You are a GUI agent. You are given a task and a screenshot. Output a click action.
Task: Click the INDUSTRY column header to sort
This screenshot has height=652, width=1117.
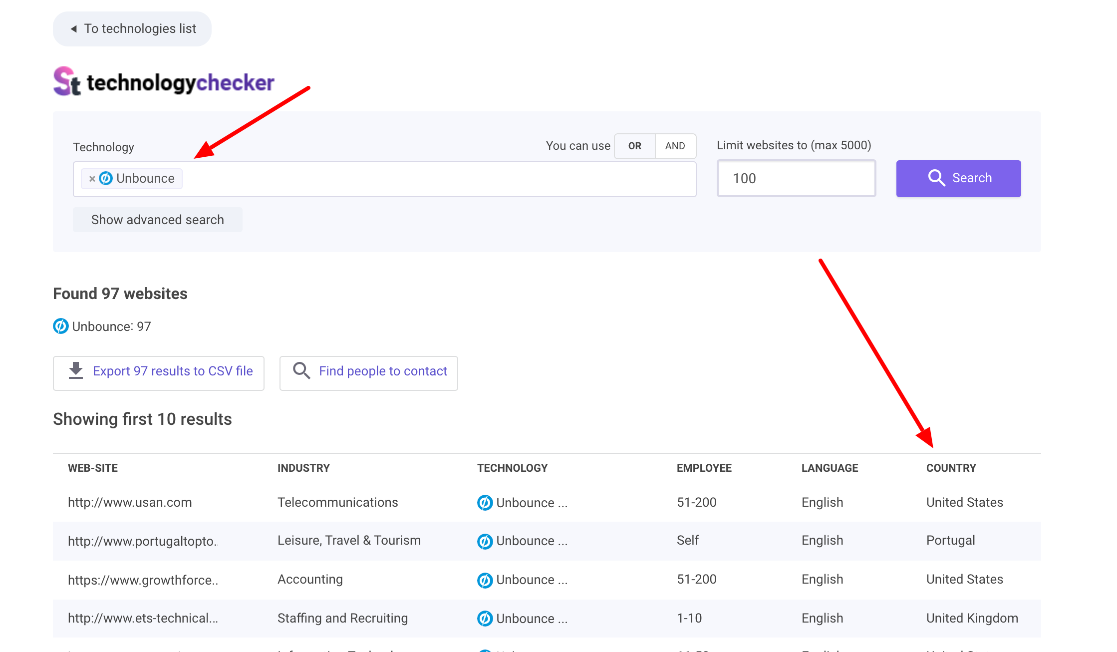(304, 467)
